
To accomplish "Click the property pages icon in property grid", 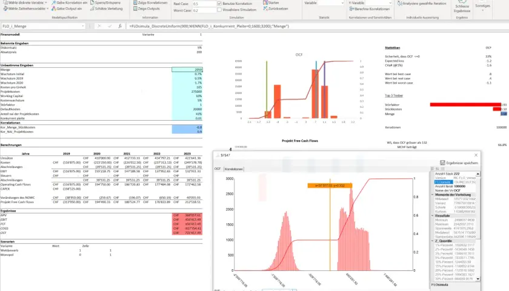I will coord(444,169).
